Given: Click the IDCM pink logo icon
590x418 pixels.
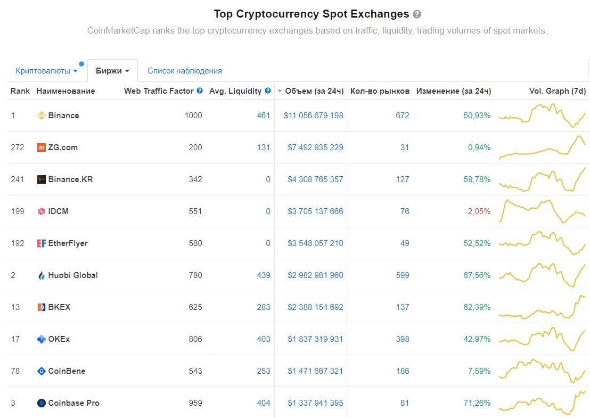Looking at the screenshot, I should pos(42,211).
